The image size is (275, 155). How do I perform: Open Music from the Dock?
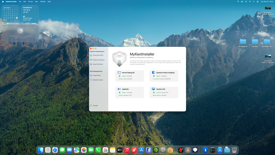(127, 150)
